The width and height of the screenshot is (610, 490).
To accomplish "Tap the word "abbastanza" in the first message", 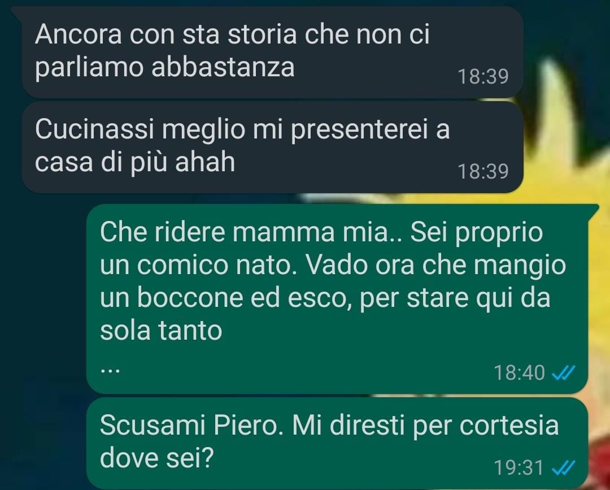I will (223, 67).
